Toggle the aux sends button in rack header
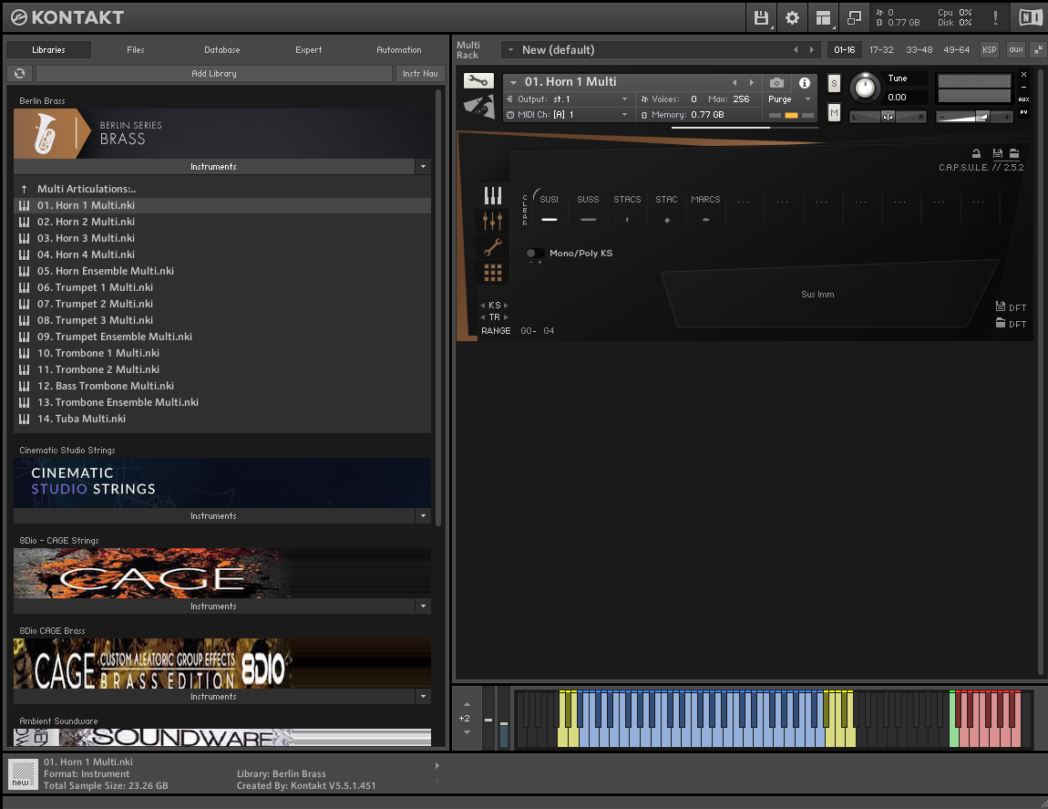 click(x=1016, y=49)
